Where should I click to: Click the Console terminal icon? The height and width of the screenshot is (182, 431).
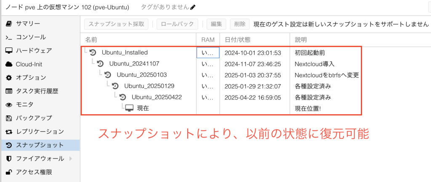(8, 37)
